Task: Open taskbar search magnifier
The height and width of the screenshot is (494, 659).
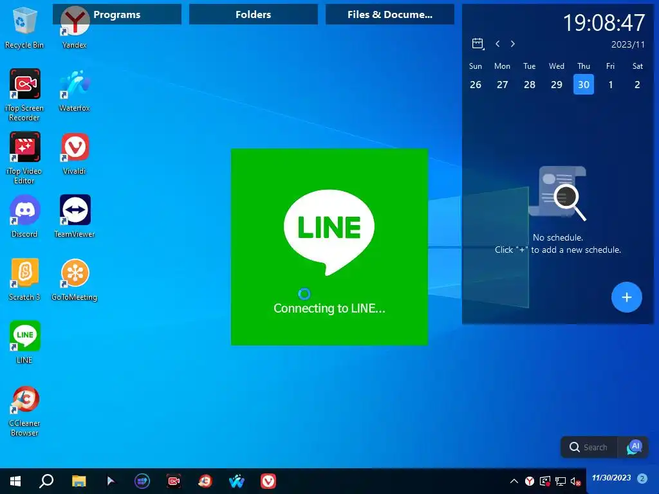Action: click(46, 481)
